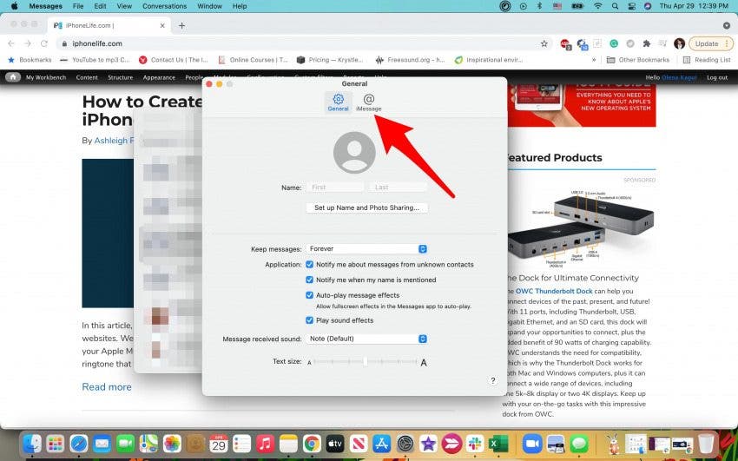
Task: Click the Last name input field
Action: click(x=399, y=188)
